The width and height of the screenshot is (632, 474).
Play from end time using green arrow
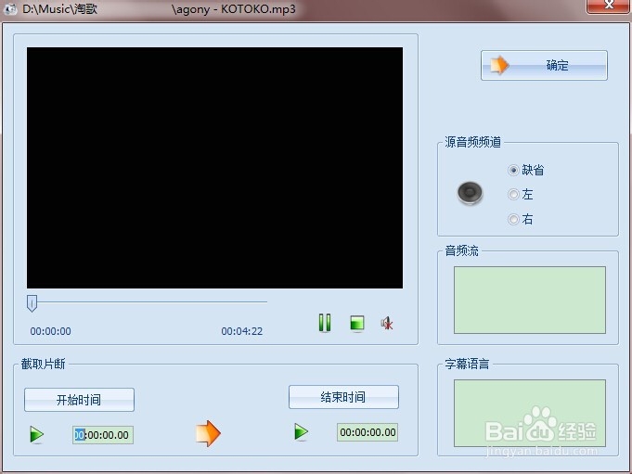(x=301, y=432)
